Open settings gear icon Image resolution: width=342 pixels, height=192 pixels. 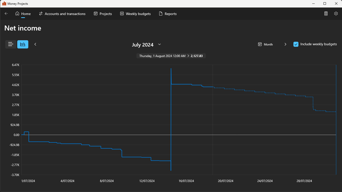(336, 14)
